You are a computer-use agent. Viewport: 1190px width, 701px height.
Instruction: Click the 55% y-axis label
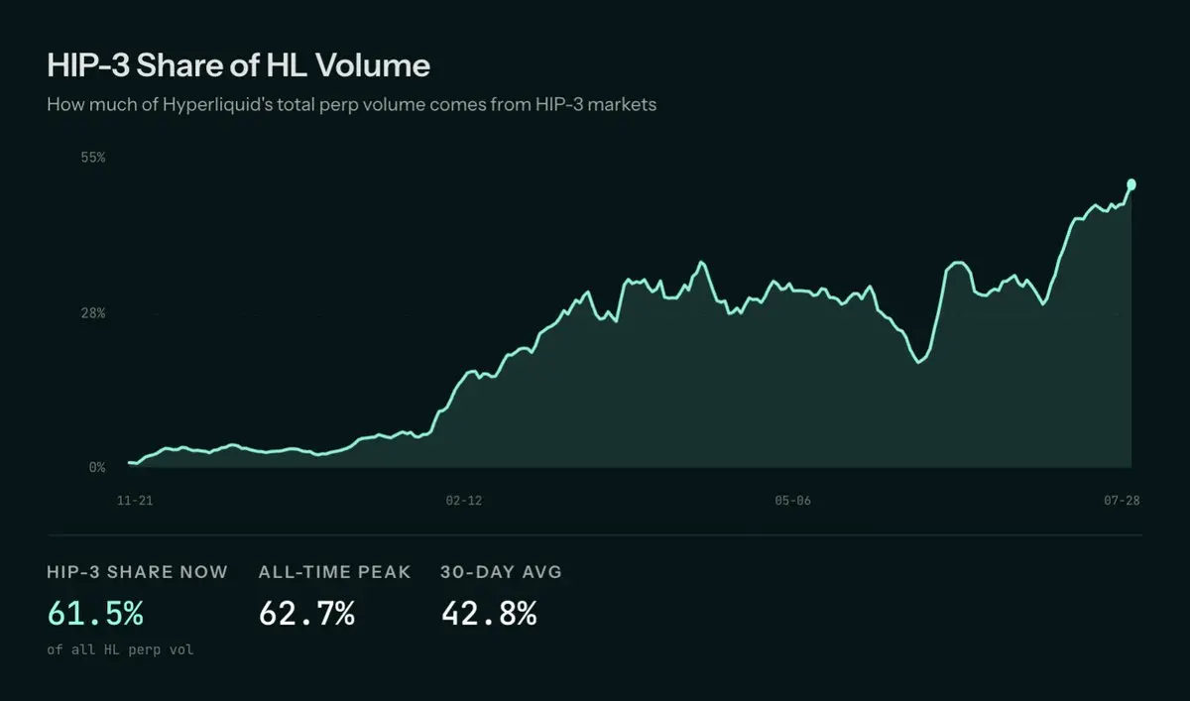[93, 158]
